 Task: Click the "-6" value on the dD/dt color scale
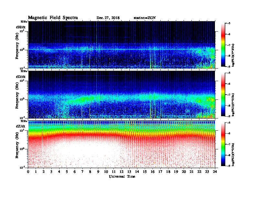pyautogui.click(x=229, y=84)
